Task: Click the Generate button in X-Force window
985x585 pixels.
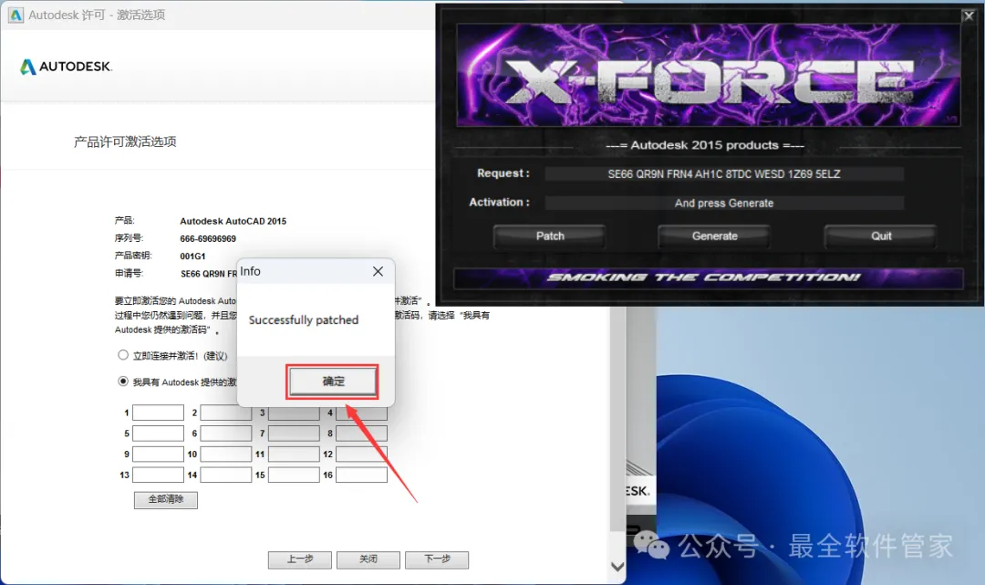Action: click(x=714, y=236)
